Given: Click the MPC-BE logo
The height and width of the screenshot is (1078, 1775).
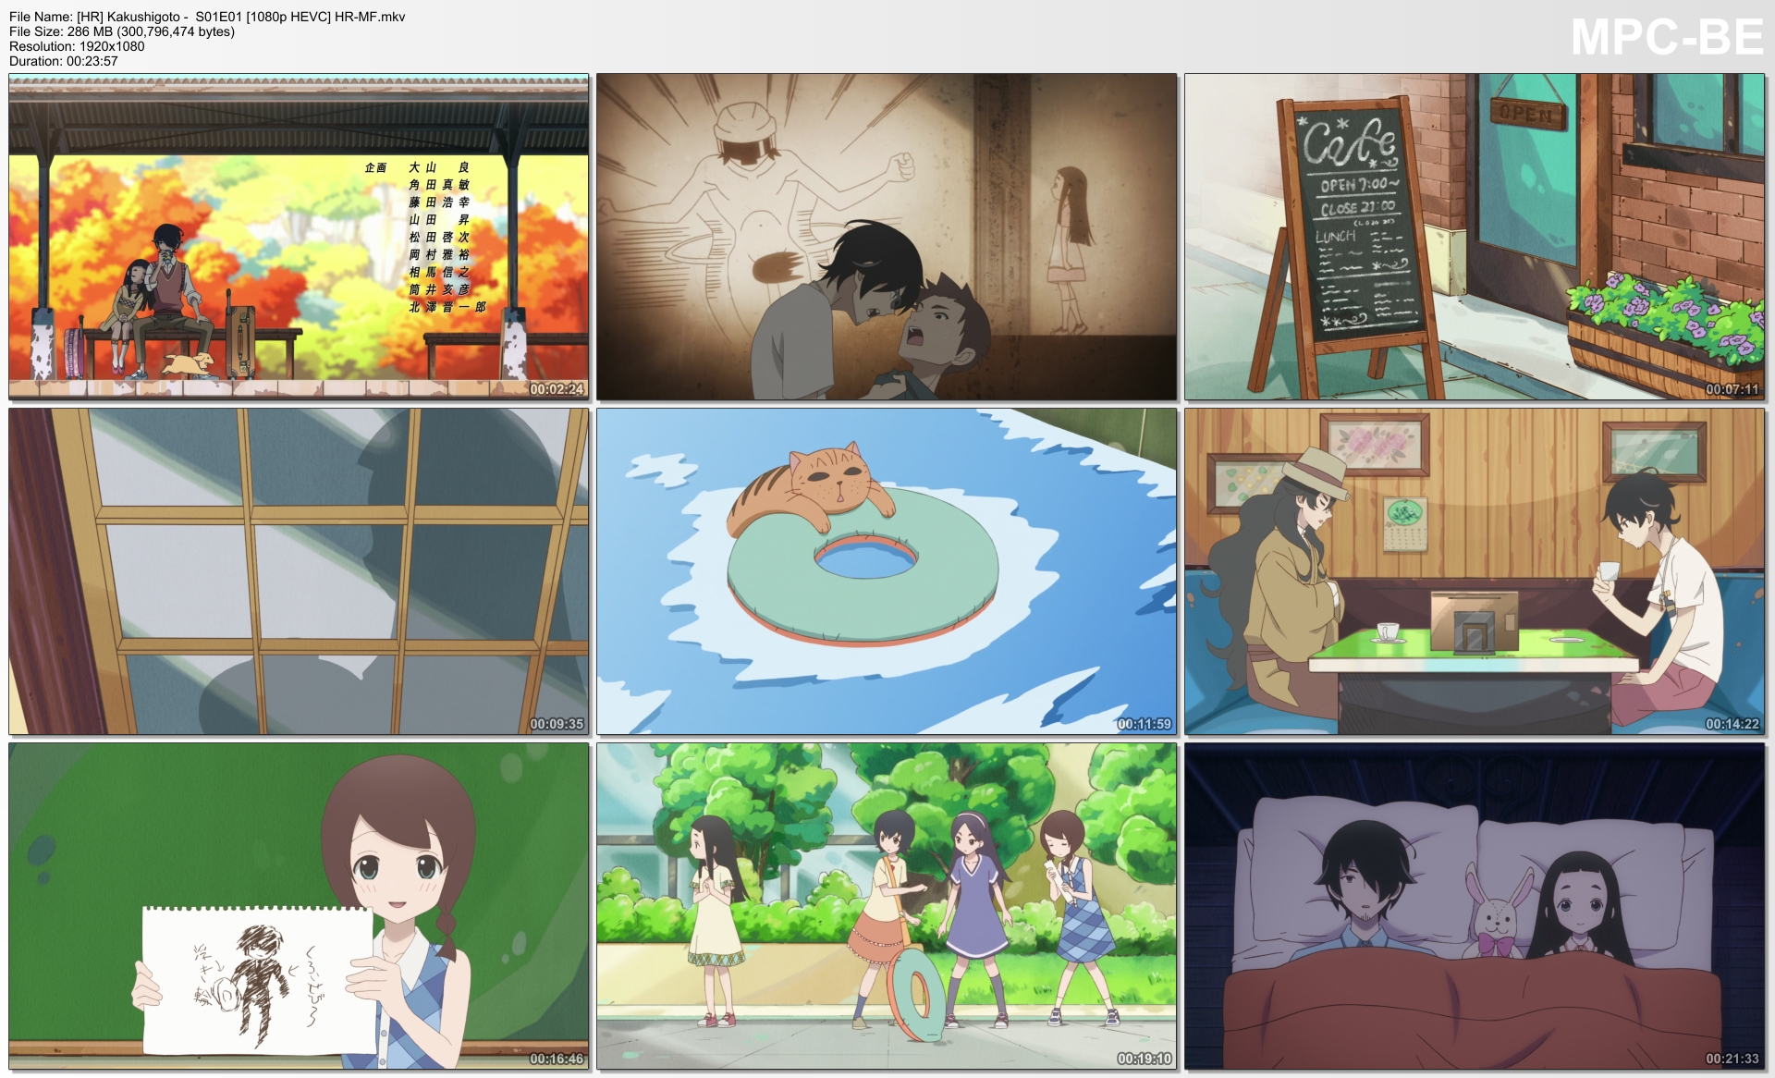Looking at the screenshot, I should [x=1666, y=38].
